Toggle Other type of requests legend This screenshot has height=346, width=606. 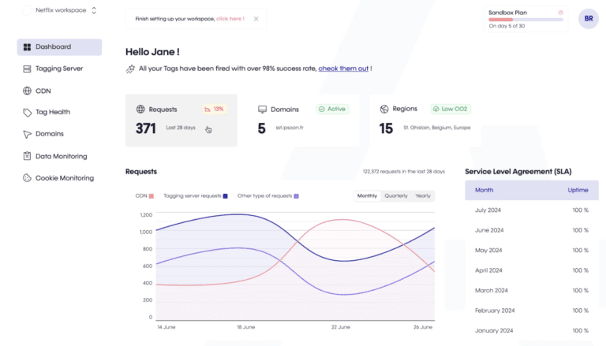click(x=268, y=195)
